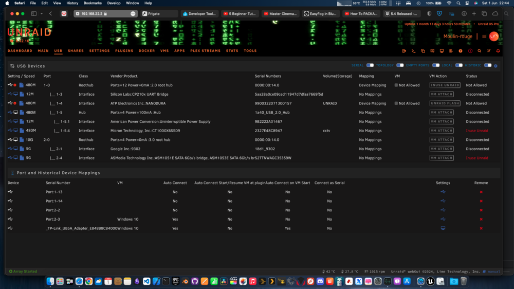Open settings icon for the TP-Link adapter row
Viewport: 514px width, 289px height.
pyautogui.click(x=443, y=228)
